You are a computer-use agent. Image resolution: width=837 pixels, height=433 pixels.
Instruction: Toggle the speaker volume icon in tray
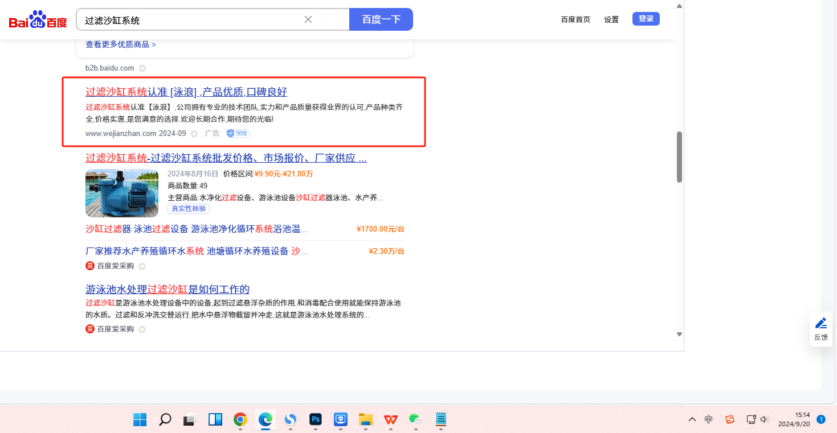pyautogui.click(x=765, y=419)
